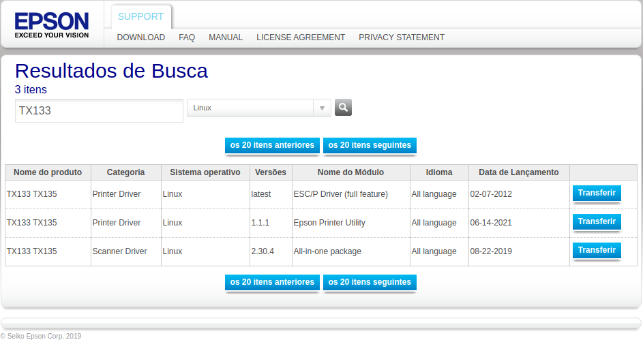Image resolution: width=643 pixels, height=342 pixels.
Task: Click bottom 'os 20 itens seguintes' button
Action: point(370,282)
